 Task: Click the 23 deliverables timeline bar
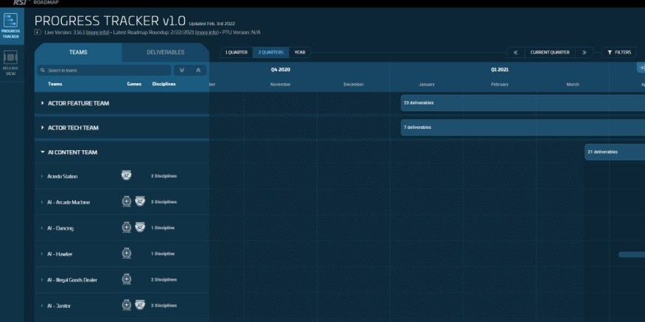[523, 103]
